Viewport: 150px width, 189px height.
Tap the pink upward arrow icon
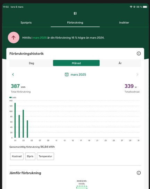[14, 37]
